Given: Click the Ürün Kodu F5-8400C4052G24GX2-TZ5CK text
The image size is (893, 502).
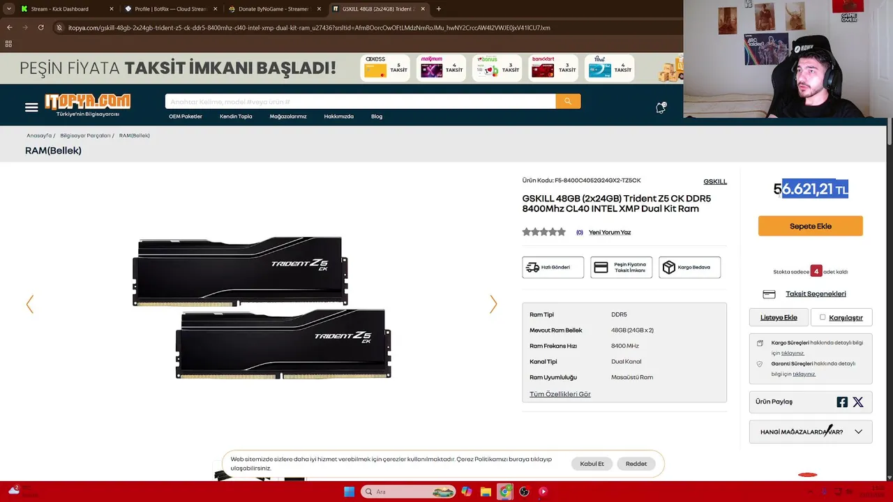Looking at the screenshot, I should pos(581,181).
